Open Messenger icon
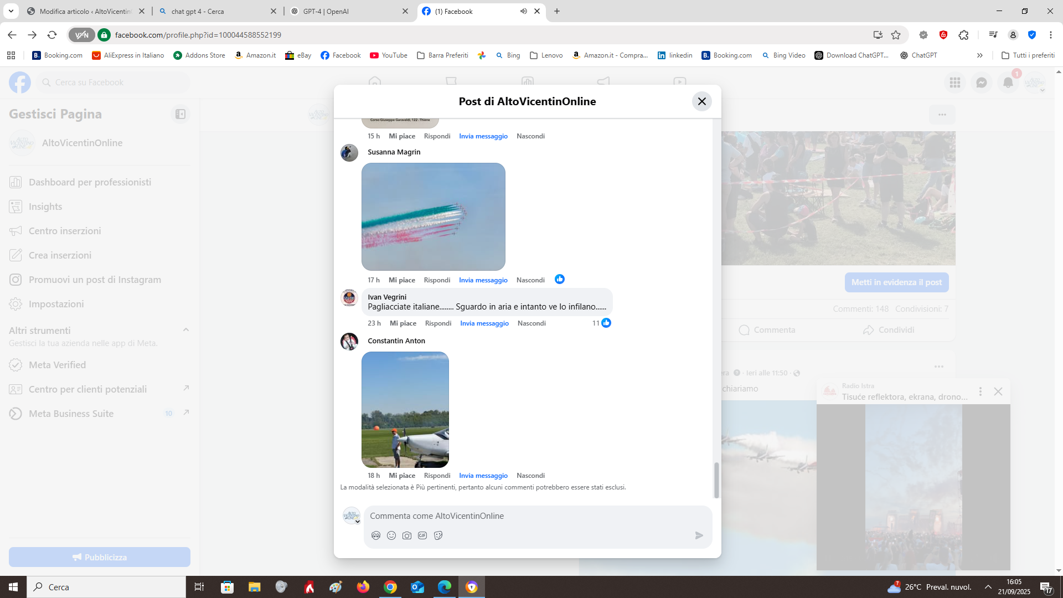The width and height of the screenshot is (1063, 598). point(982,83)
